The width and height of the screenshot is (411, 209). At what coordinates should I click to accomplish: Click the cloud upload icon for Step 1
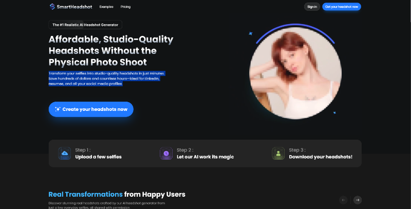(x=65, y=154)
